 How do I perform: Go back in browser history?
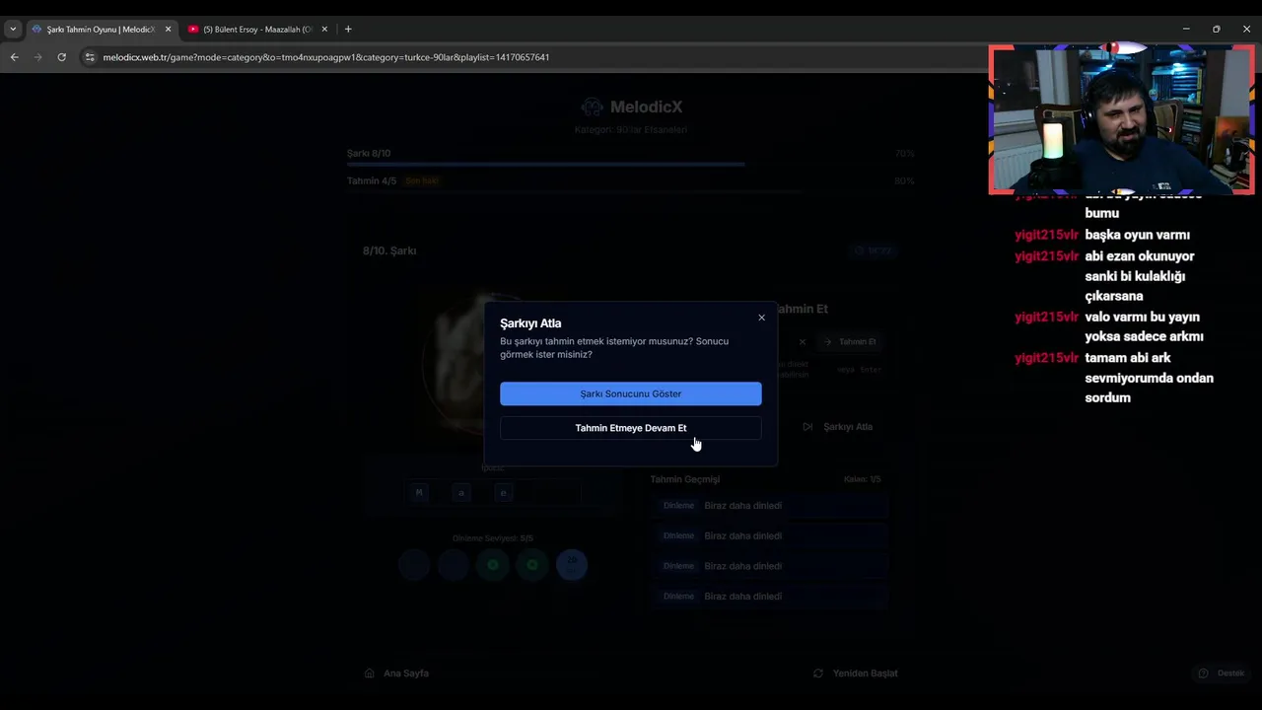click(x=15, y=57)
